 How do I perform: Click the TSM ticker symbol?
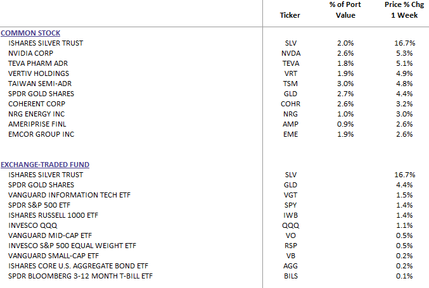[291, 84]
